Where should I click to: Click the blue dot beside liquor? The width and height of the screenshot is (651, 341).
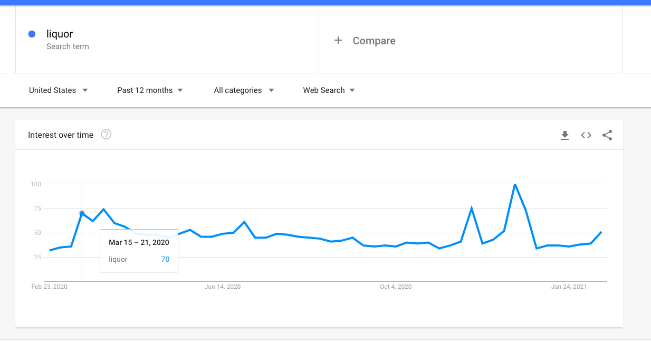click(32, 34)
